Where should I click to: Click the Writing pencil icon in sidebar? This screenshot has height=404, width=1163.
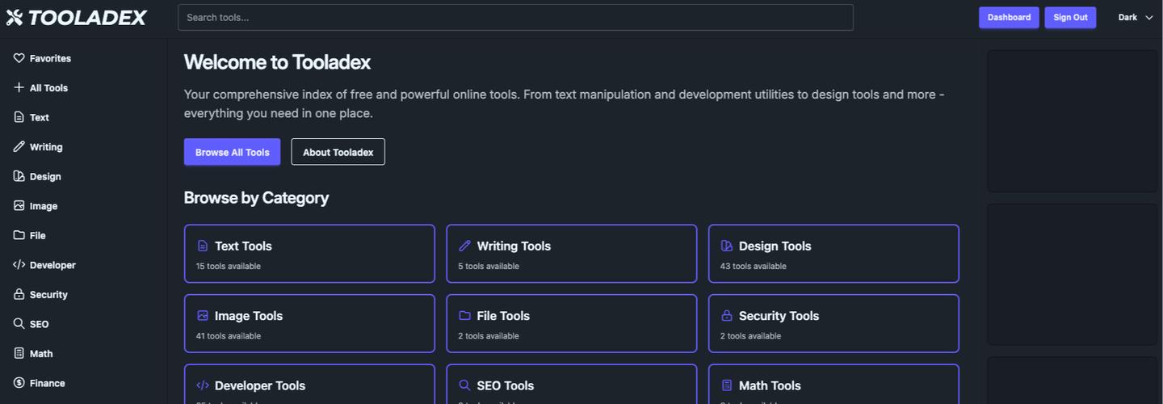tap(19, 146)
